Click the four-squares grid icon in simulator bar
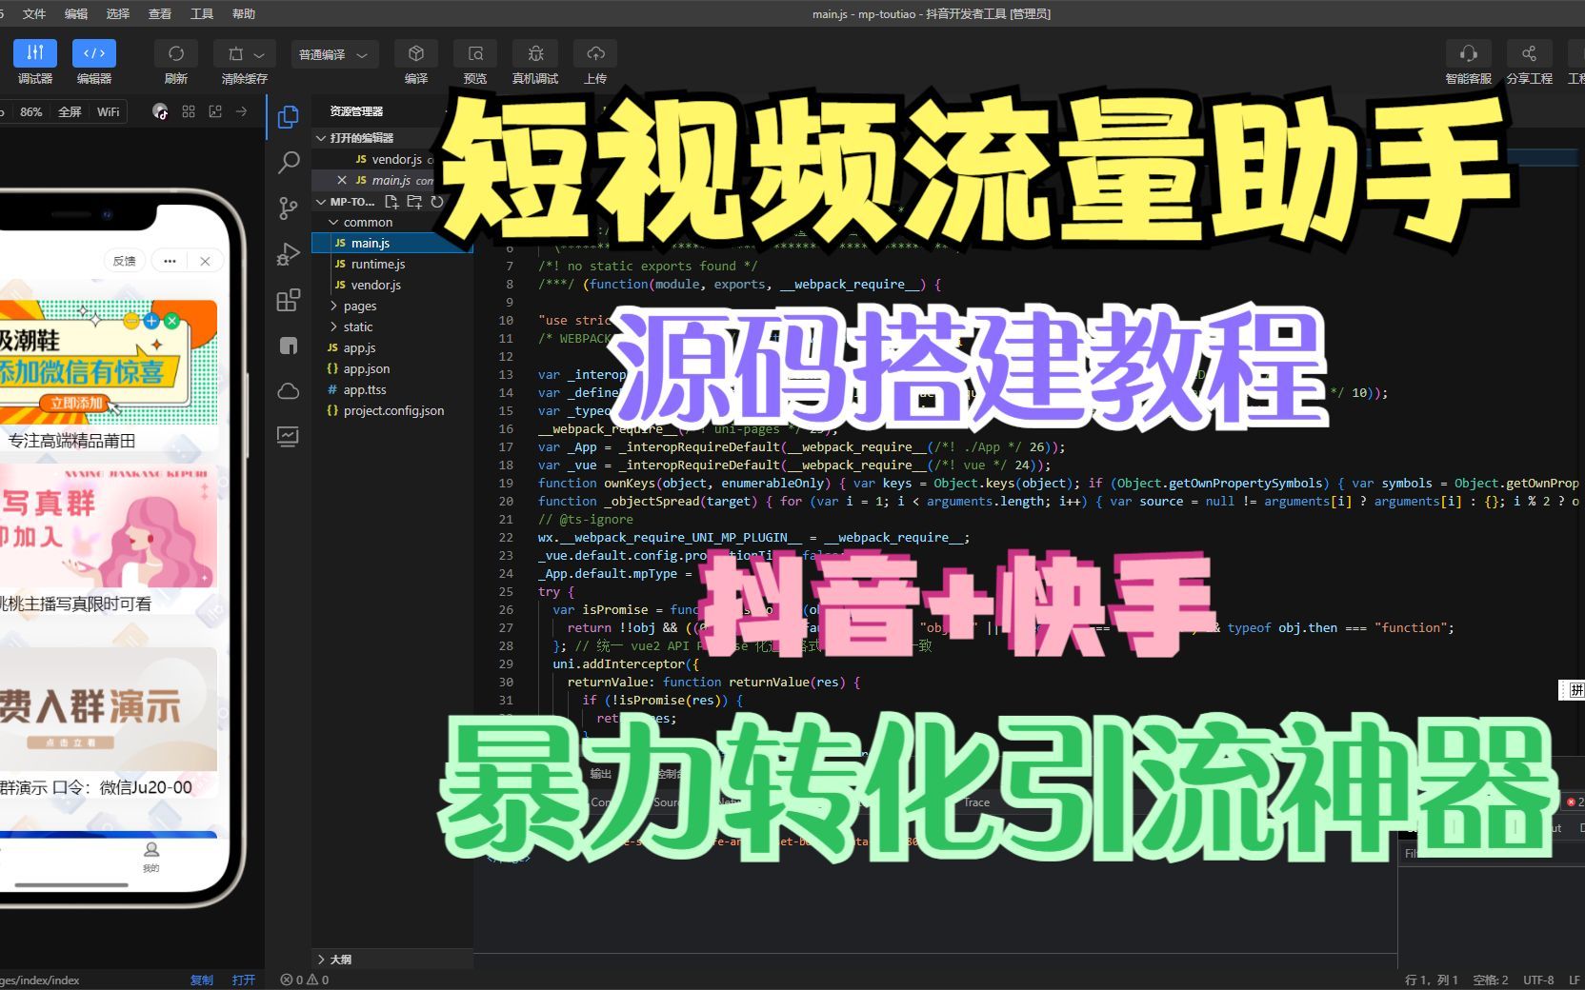Image resolution: width=1585 pixels, height=990 pixels. click(x=189, y=111)
